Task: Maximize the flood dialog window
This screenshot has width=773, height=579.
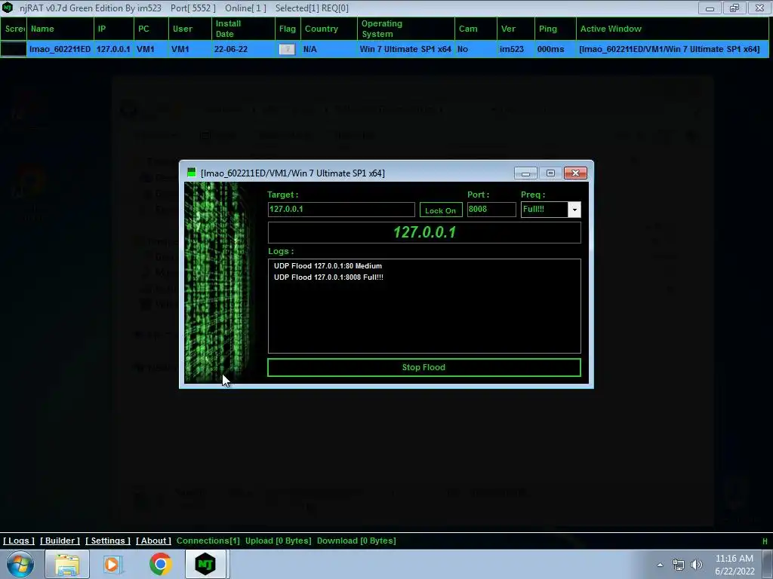Action: pyautogui.click(x=550, y=173)
